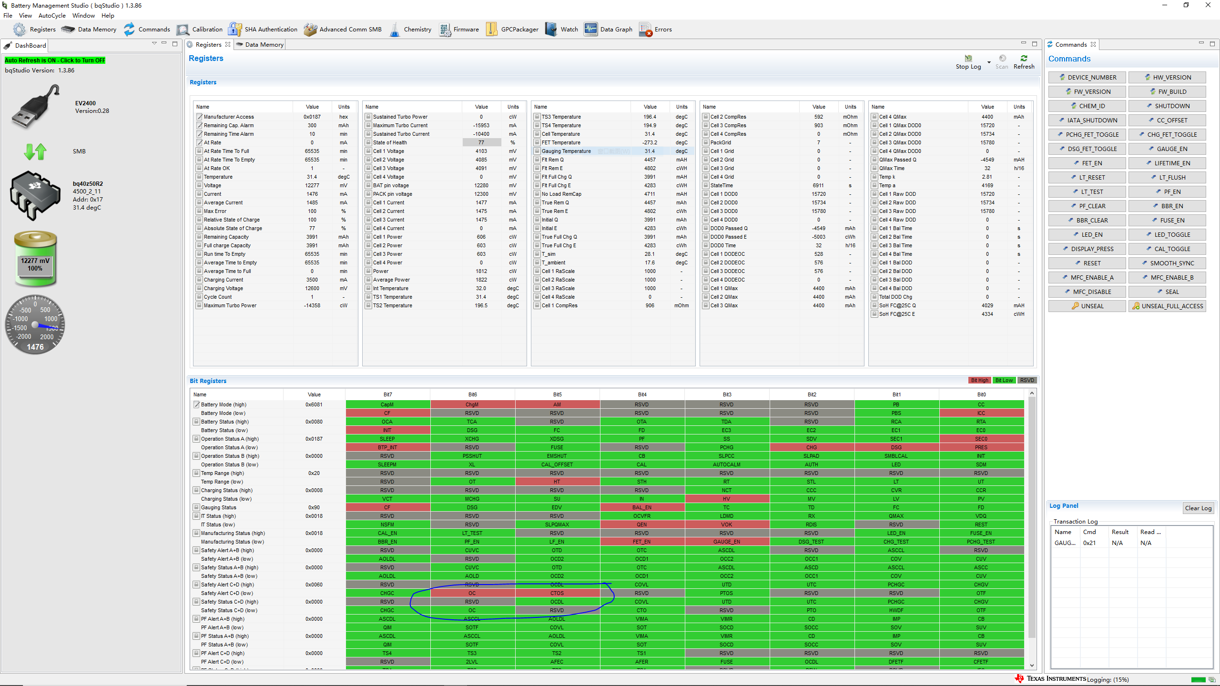This screenshot has height=686, width=1220.
Task: Click the Bit High red legend swatch
Action: [x=979, y=380]
